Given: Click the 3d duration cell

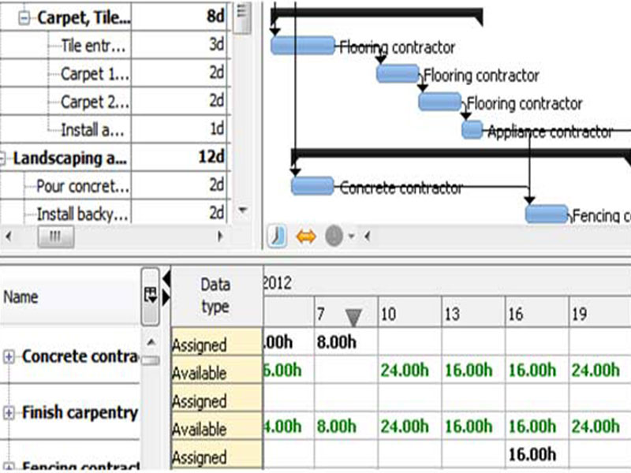Looking at the screenshot, I should [x=179, y=46].
